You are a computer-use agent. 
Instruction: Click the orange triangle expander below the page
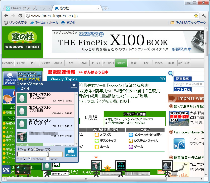96,157
